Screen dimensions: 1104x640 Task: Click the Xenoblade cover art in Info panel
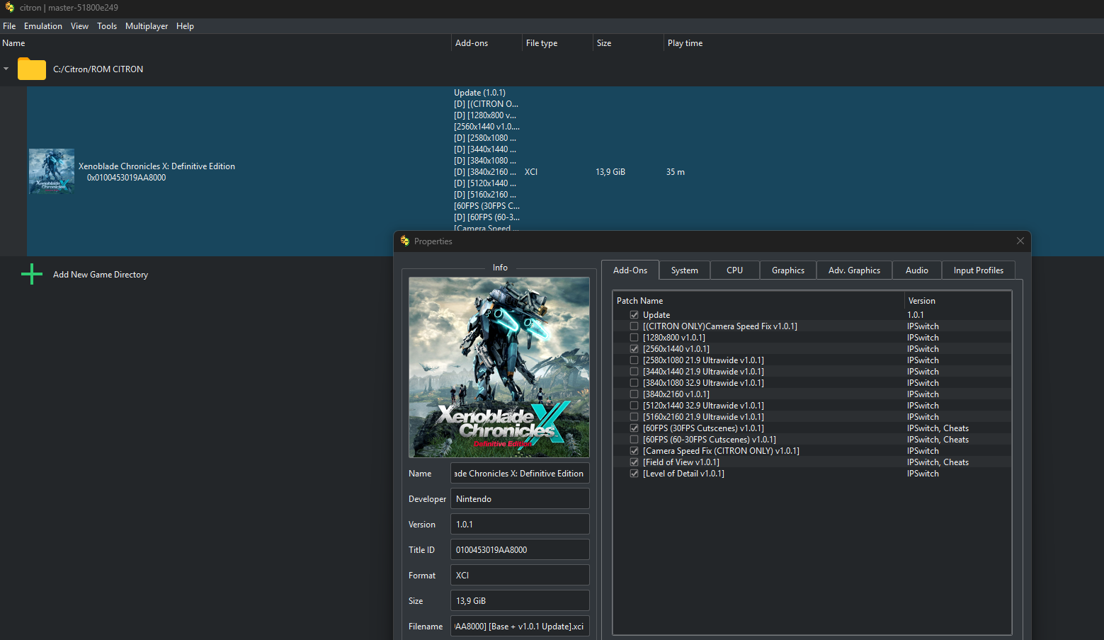pyautogui.click(x=499, y=367)
